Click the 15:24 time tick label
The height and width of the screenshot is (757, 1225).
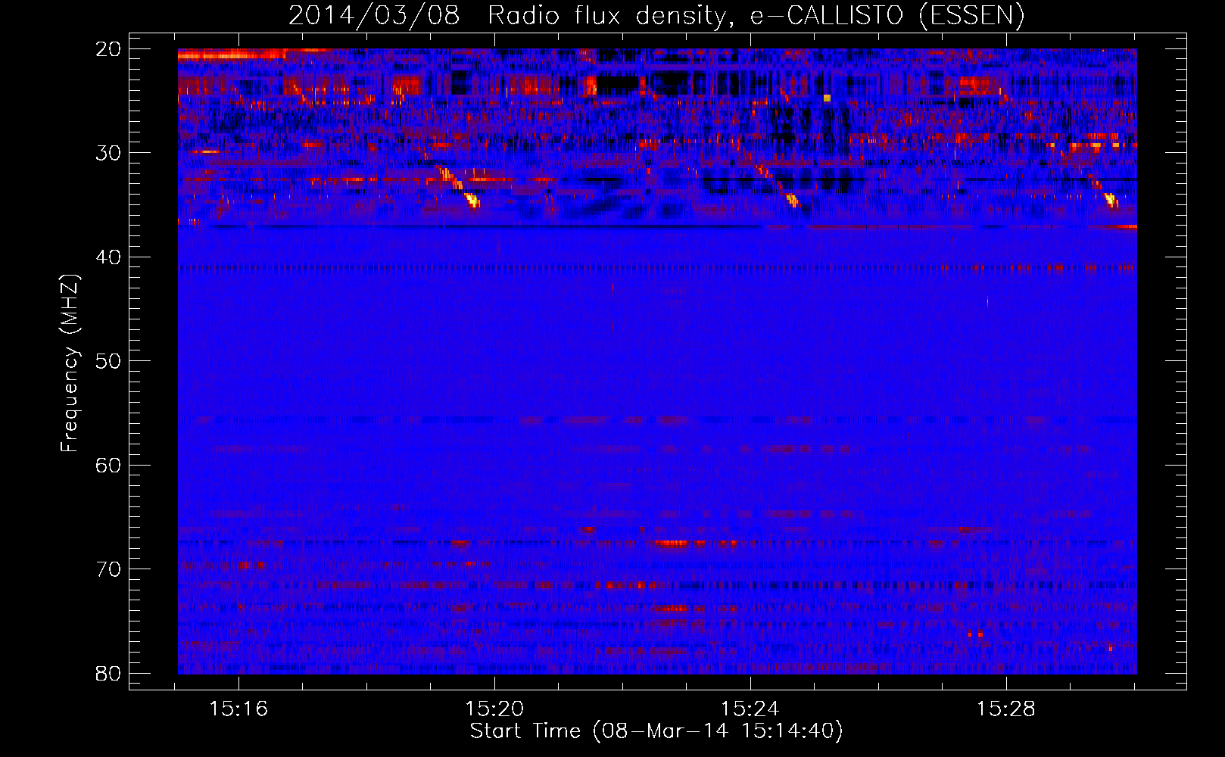point(750,709)
